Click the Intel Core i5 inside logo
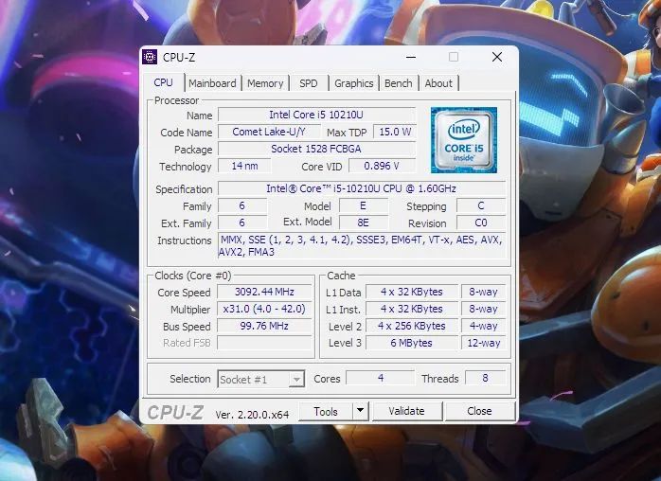The width and height of the screenshot is (661, 481). point(464,140)
